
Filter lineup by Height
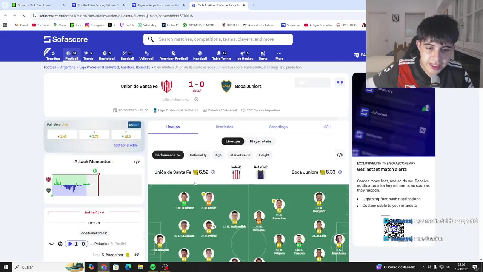point(264,155)
